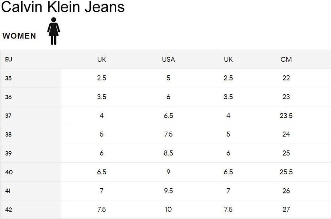The width and height of the screenshot is (331, 219).
Task: Click the 27 CM value
Action: point(286,210)
